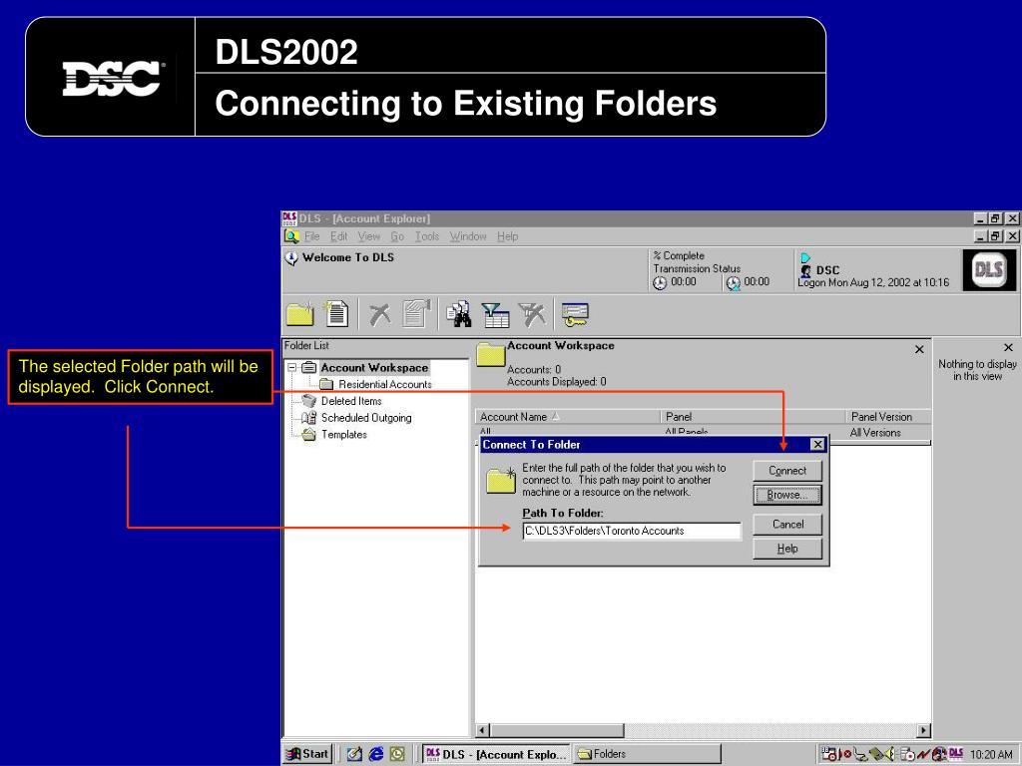Open the Find binoculars tool
This screenshot has height=766, width=1022.
(459, 314)
